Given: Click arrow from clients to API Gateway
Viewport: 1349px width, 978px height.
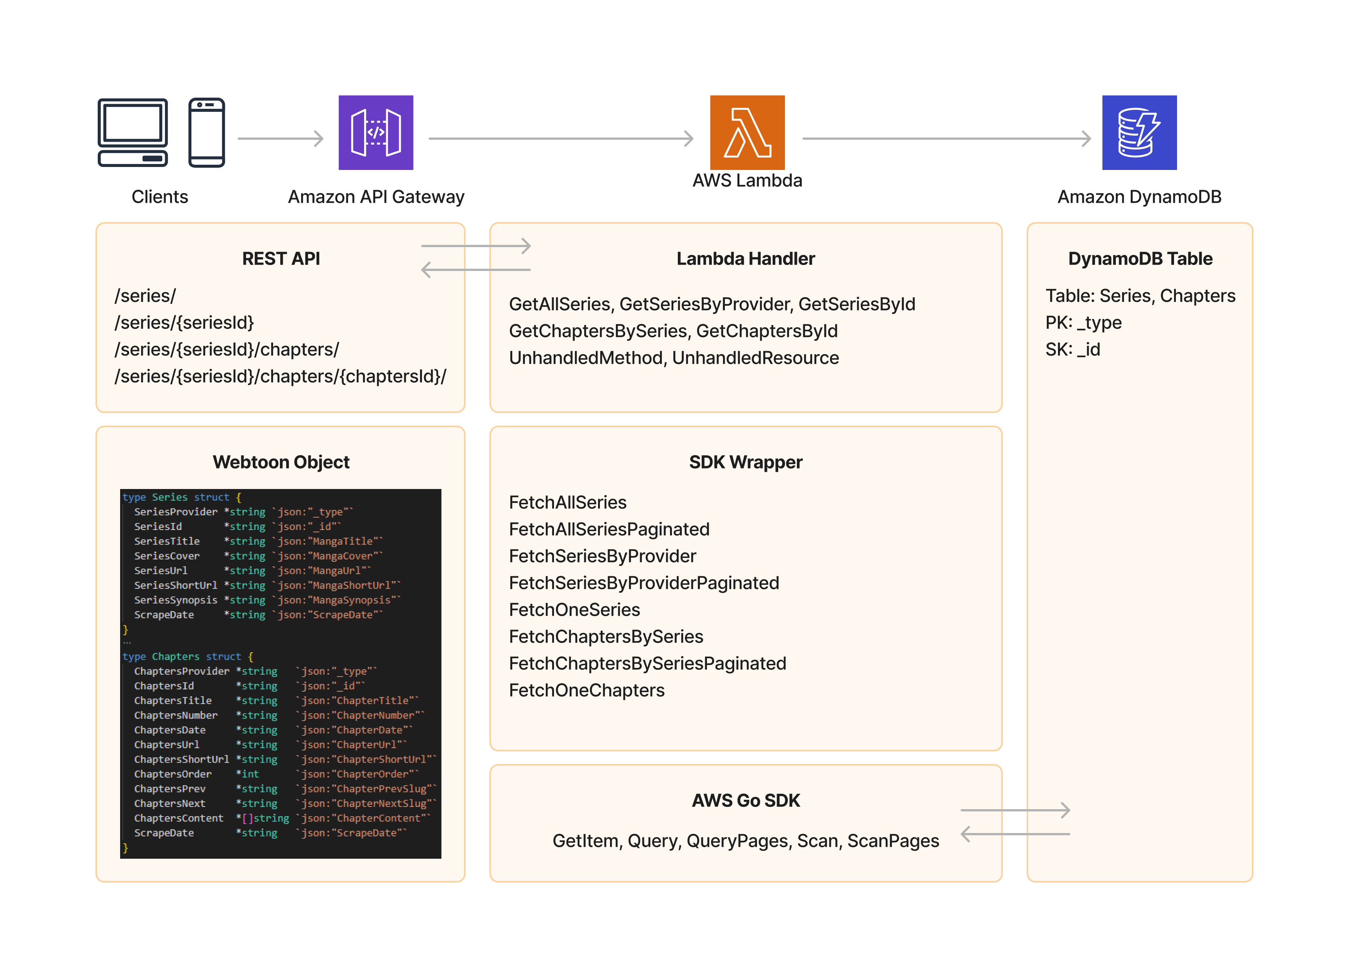Looking at the screenshot, I should [x=280, y=138].
